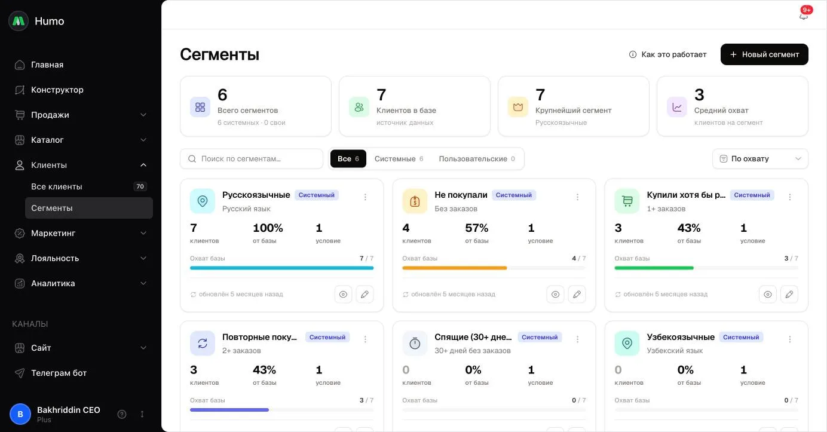The width and height of the screenshot is (827, 432).
Task: Switch to the Системные filter tab
Action: pyautogui.click(x=399, y=159)
